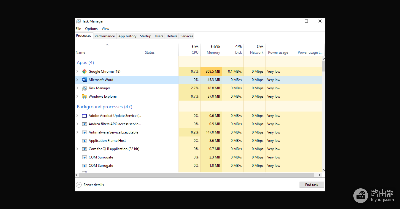Expand the Andrea filters APO row
Screen dimensions: 400x209
click(77, 124)
